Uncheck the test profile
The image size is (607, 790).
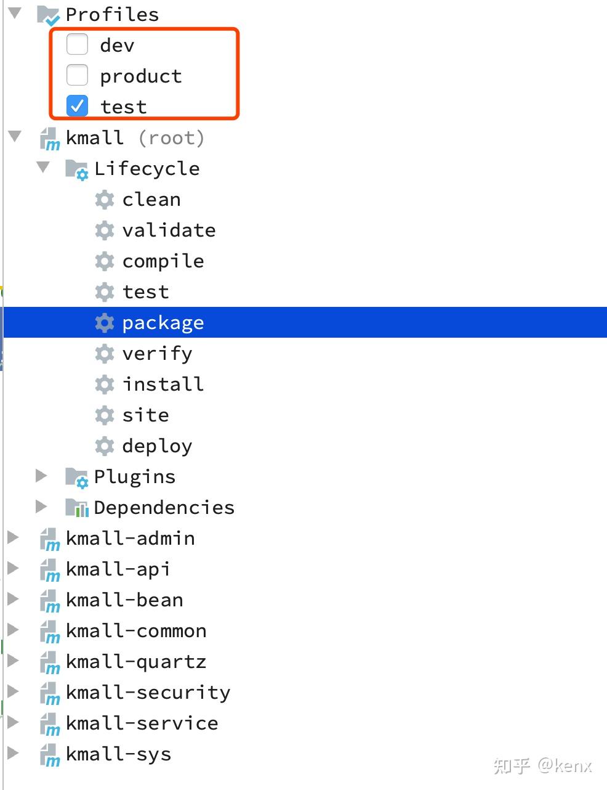tap(77, 105)
